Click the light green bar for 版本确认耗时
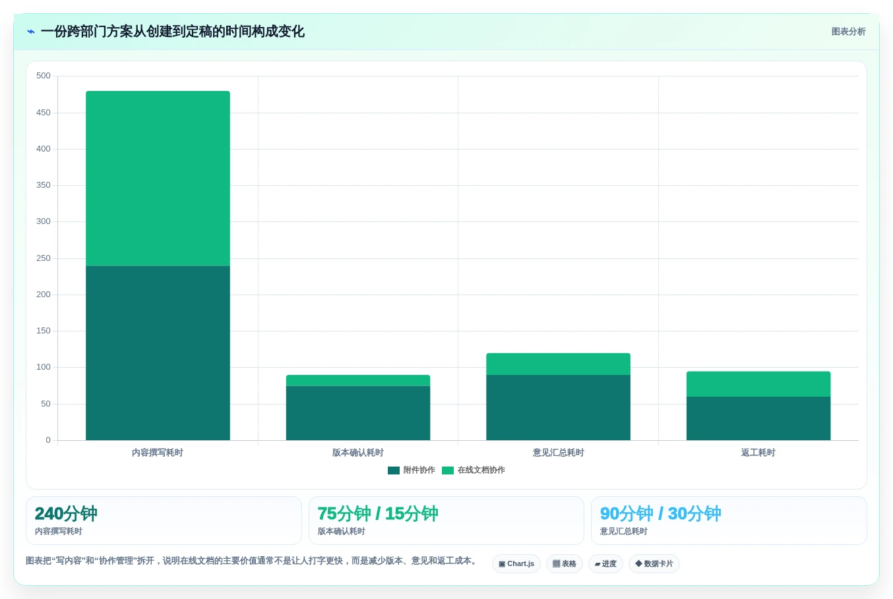 pos(358,381)
